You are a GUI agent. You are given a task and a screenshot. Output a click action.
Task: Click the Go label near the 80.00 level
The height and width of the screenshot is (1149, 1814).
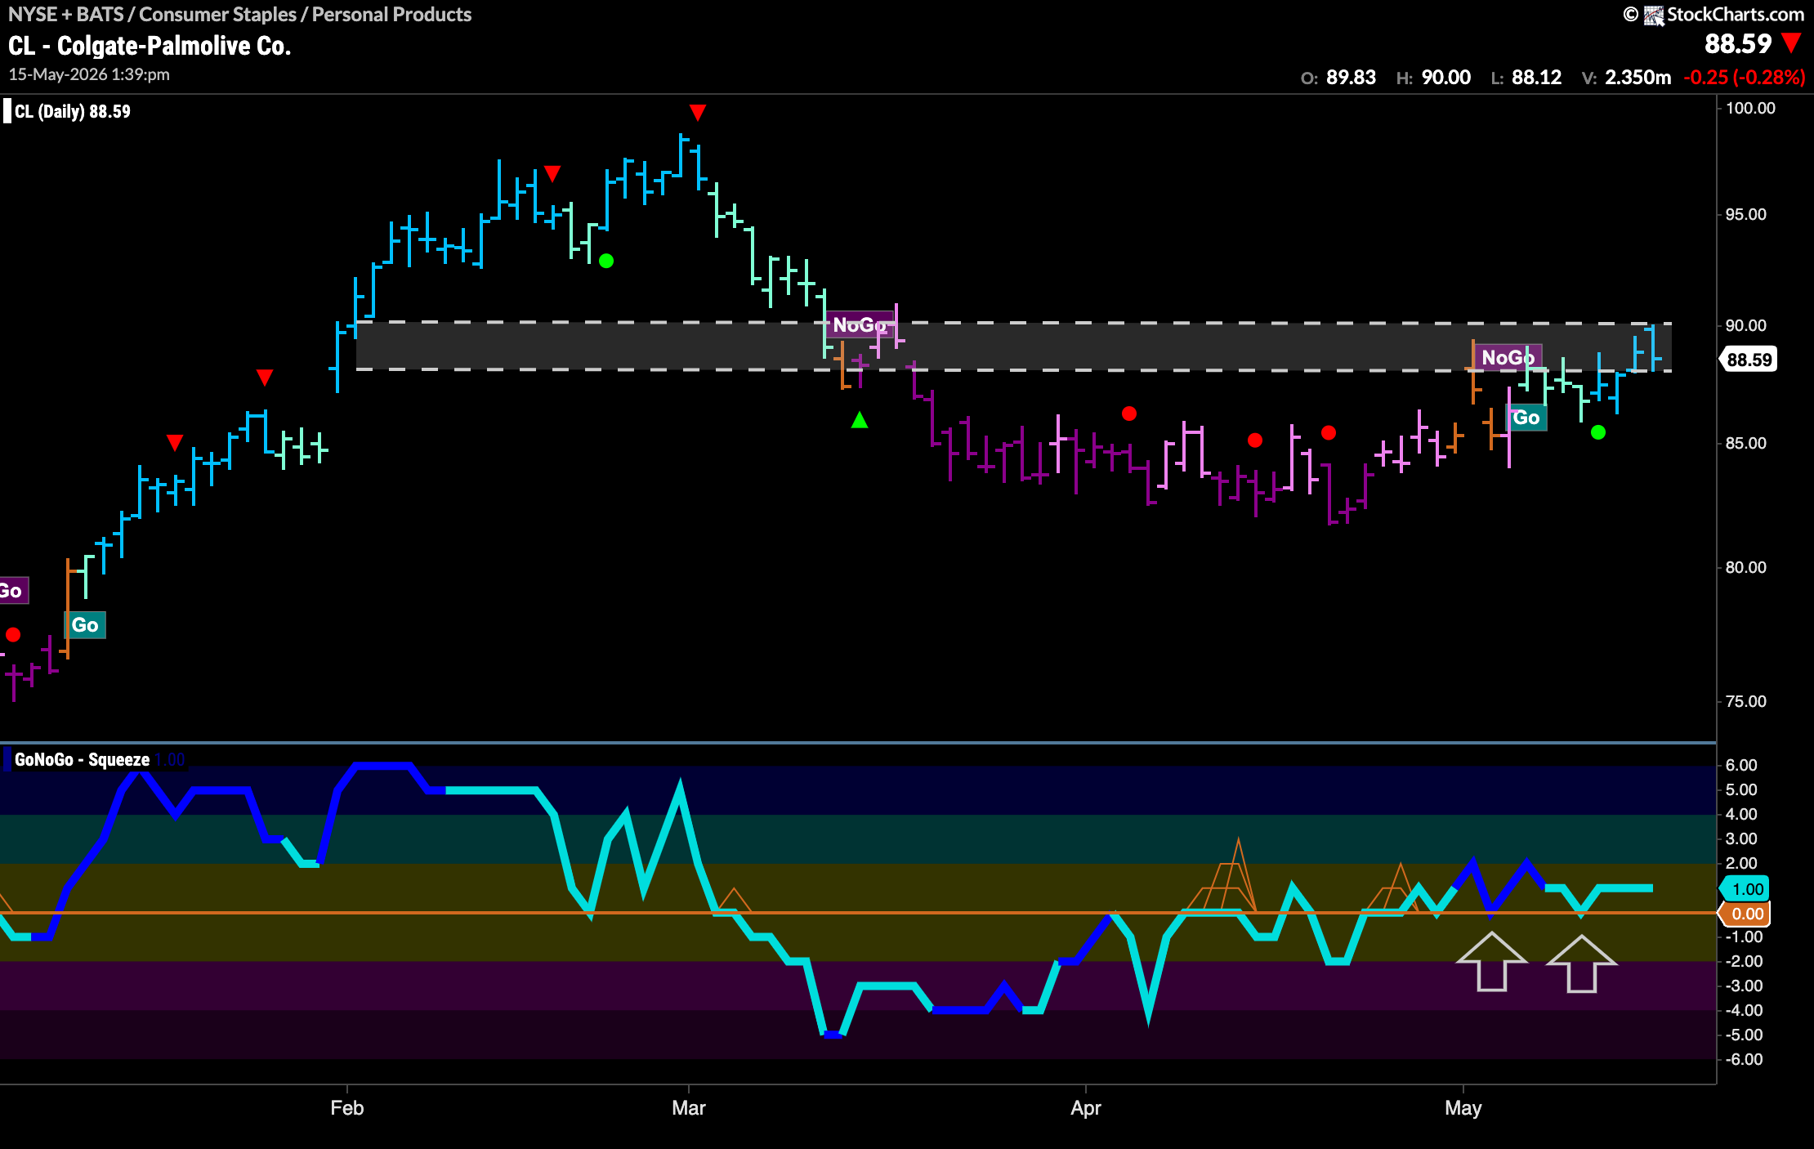click(85, 625)
